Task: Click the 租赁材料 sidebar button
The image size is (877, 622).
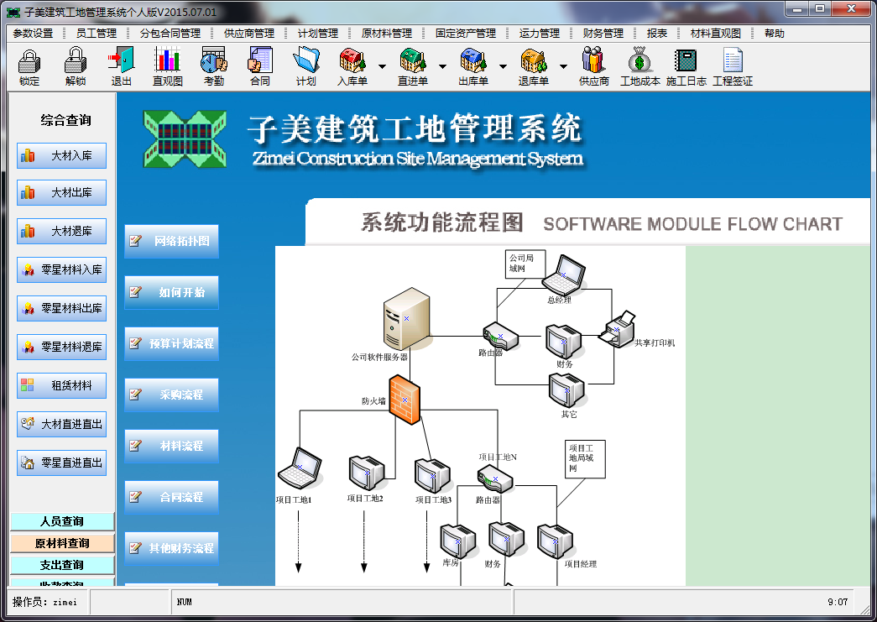Action: (x=61, y=385)
